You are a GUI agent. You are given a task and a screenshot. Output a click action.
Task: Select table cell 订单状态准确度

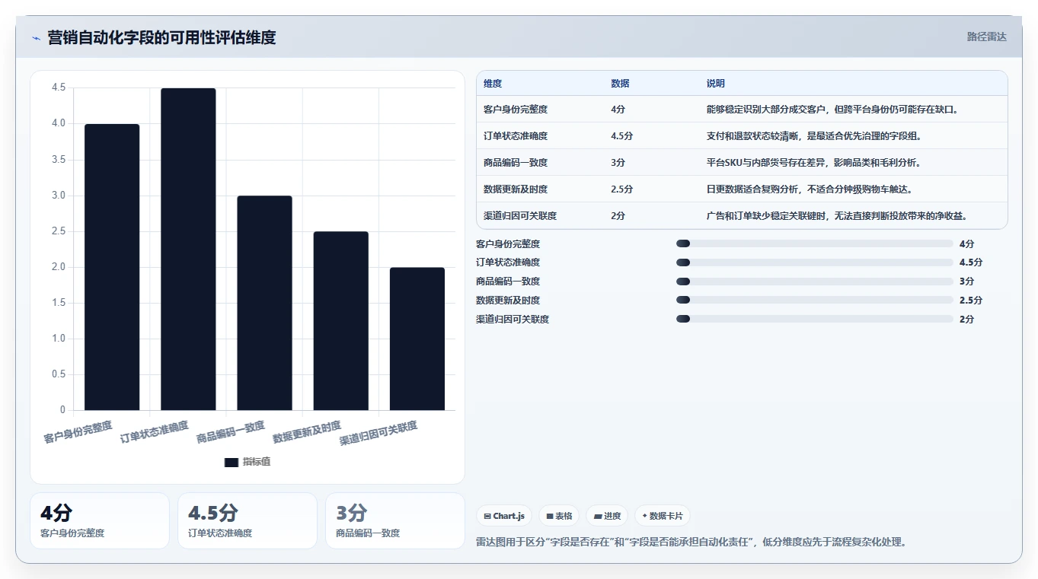click(516, 136)
